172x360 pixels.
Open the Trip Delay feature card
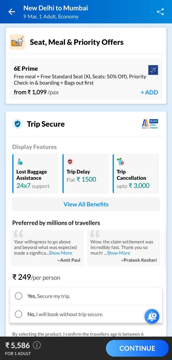coord(85,173)
